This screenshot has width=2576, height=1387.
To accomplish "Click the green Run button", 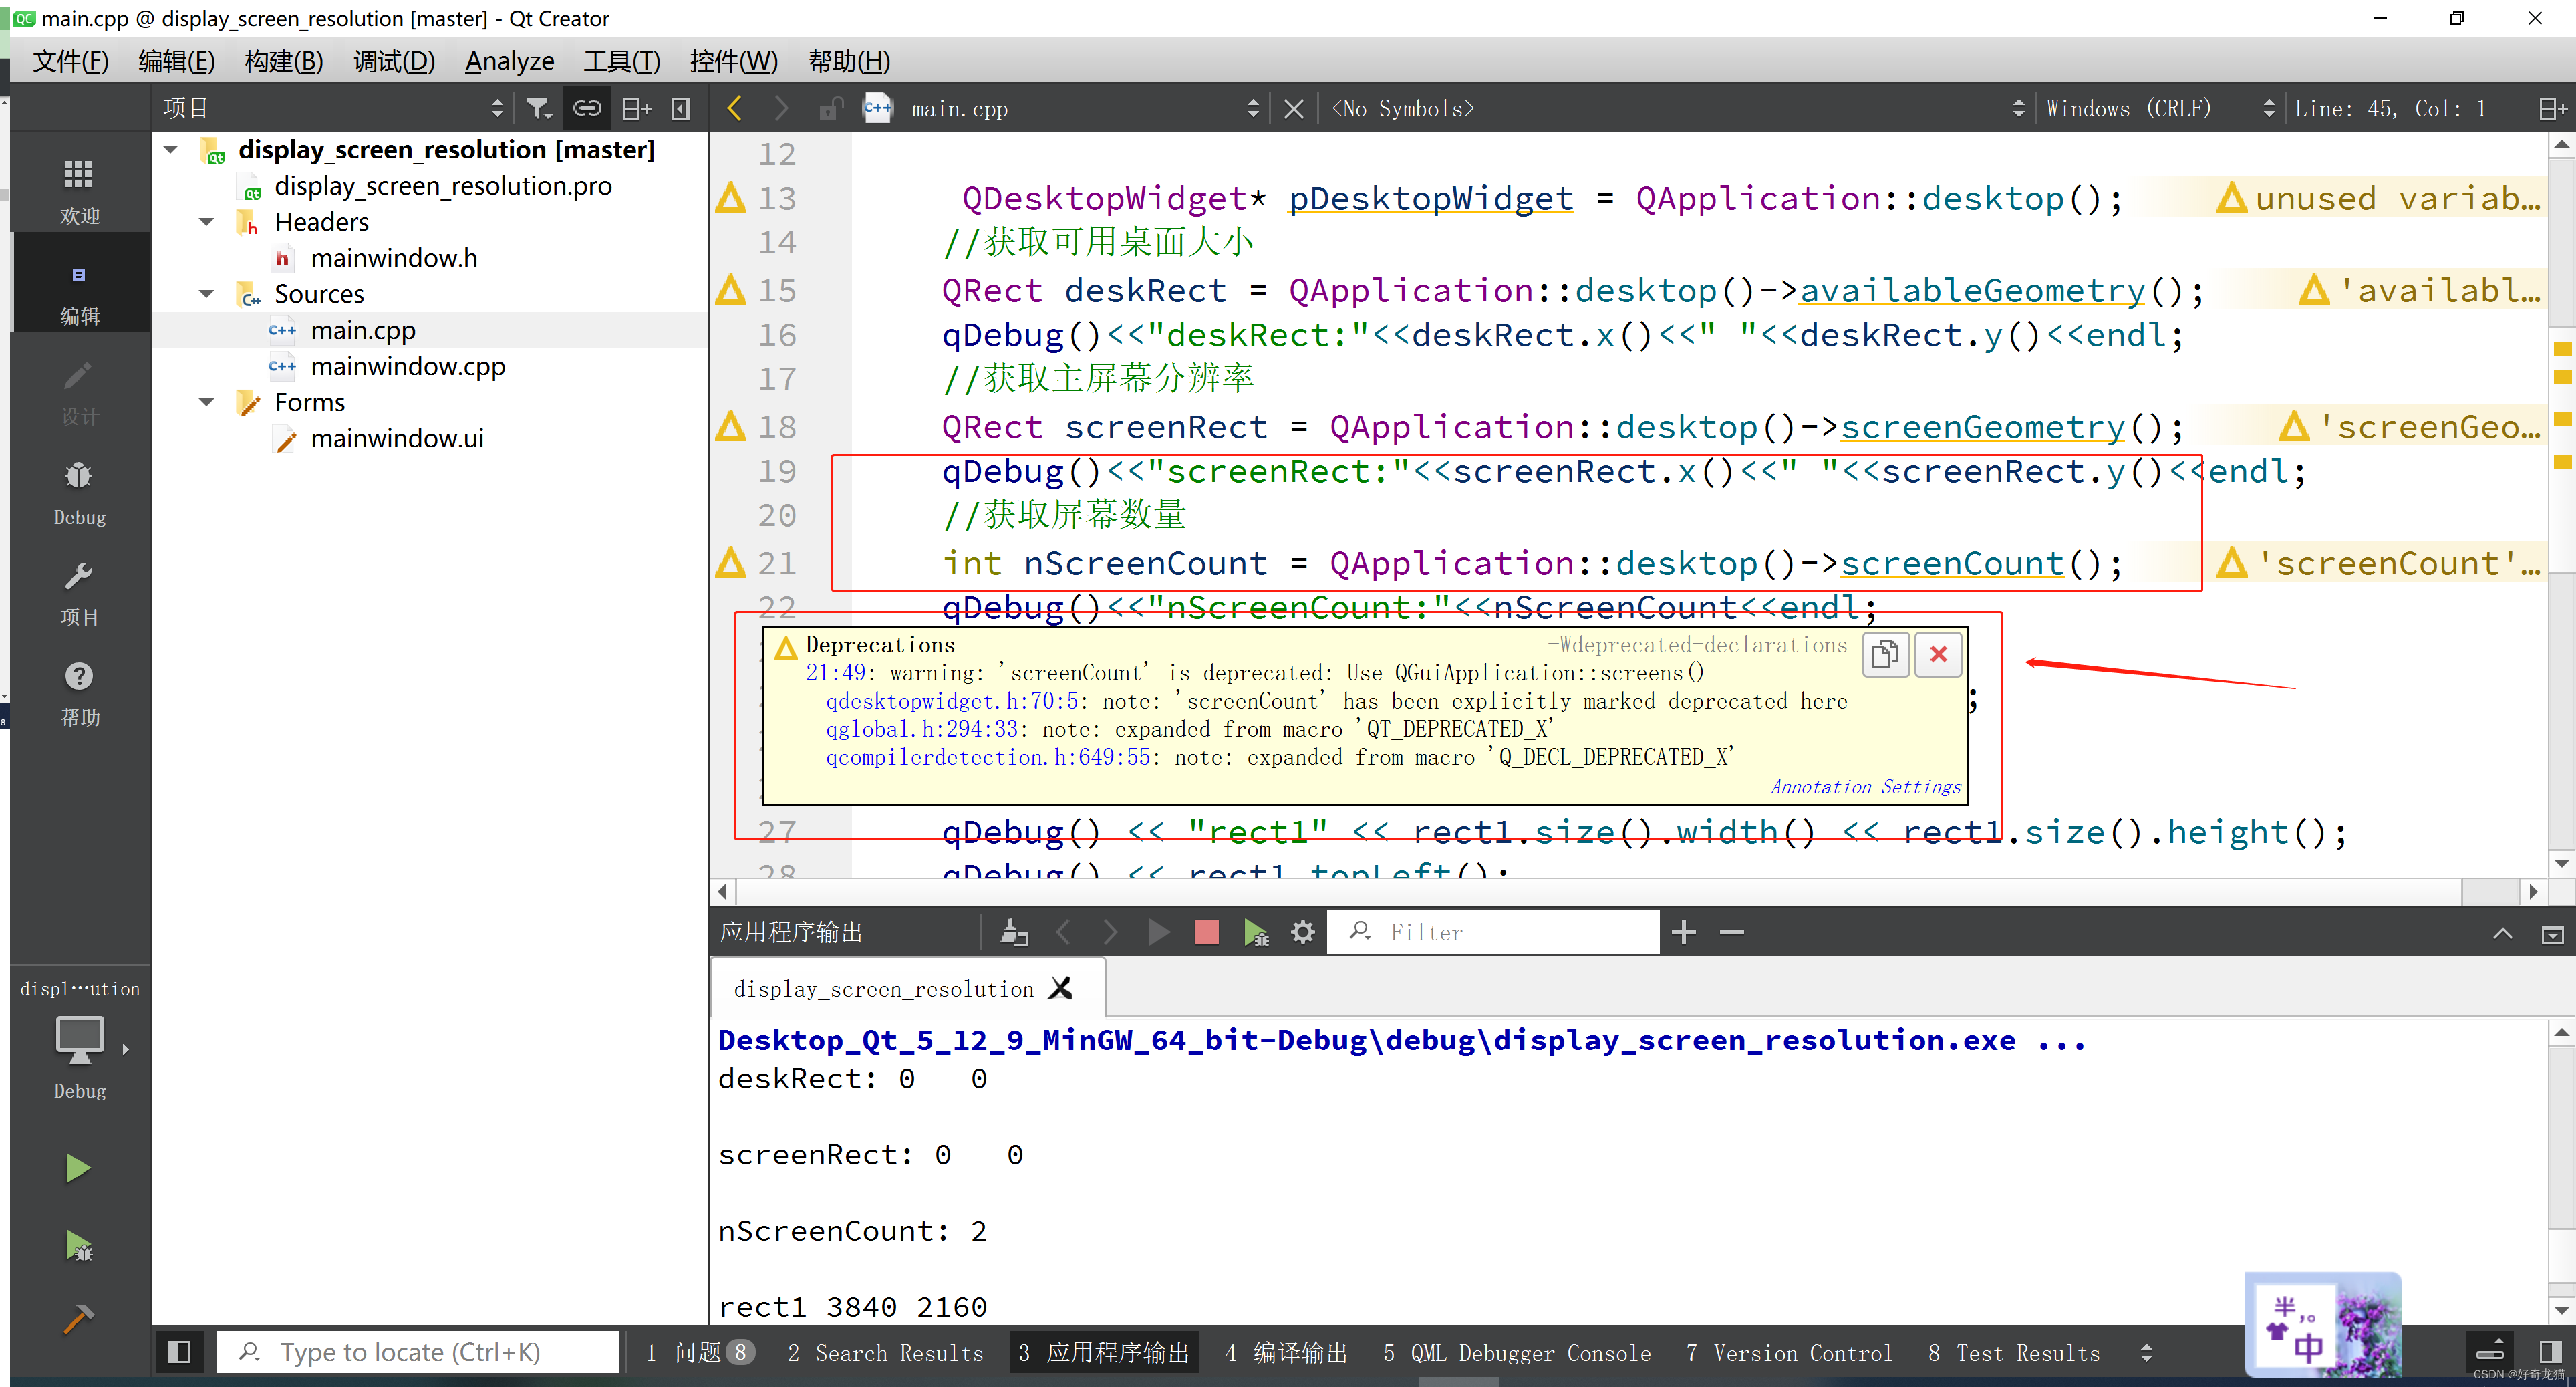I will point(77,1168).
